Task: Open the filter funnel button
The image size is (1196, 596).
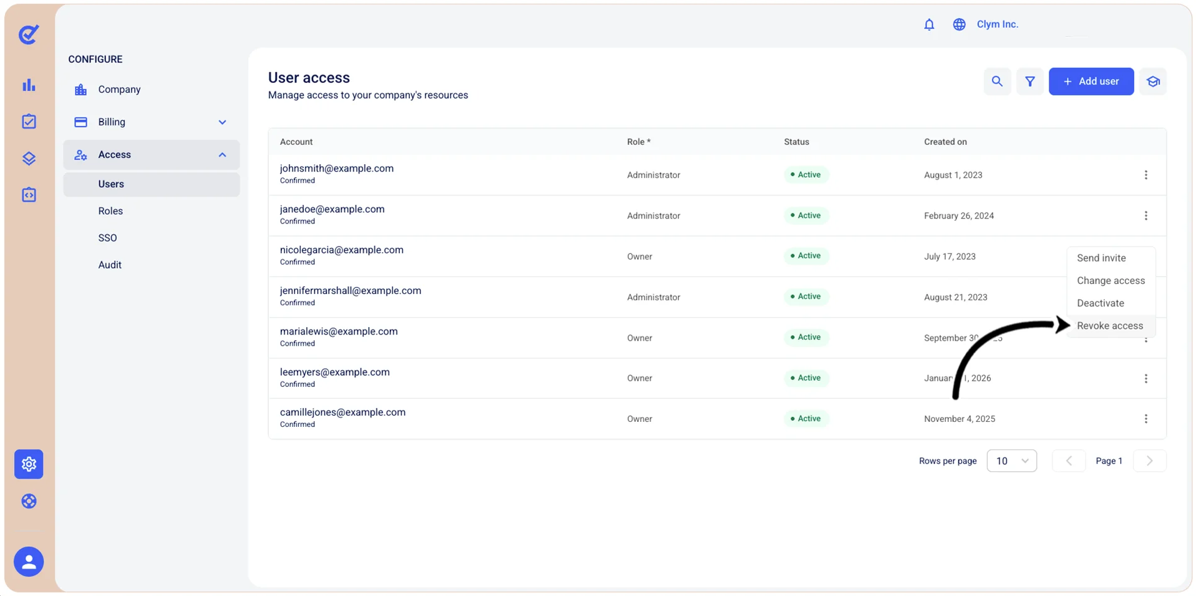Action: pos(1029,81)
